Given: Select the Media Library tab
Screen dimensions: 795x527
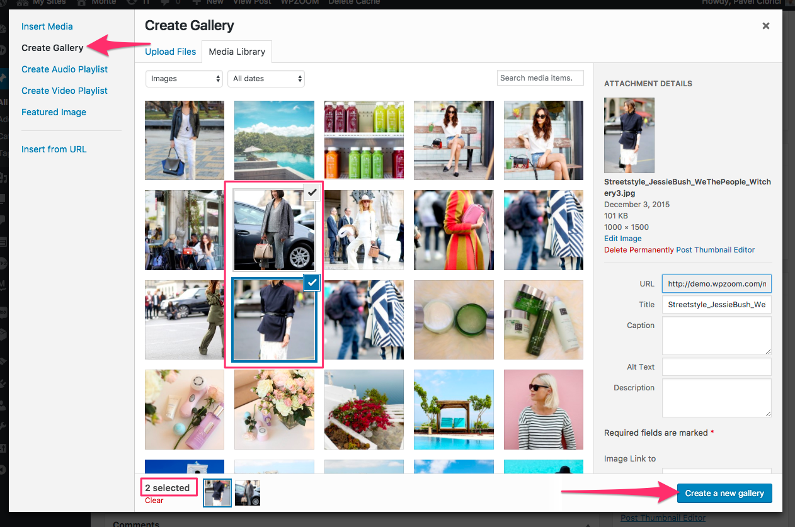Looking at the screenshot, I should point(237,52).
